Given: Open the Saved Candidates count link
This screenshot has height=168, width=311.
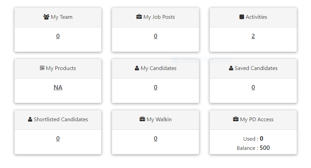Looking at the screenshot, I should [x=253, y=87].
